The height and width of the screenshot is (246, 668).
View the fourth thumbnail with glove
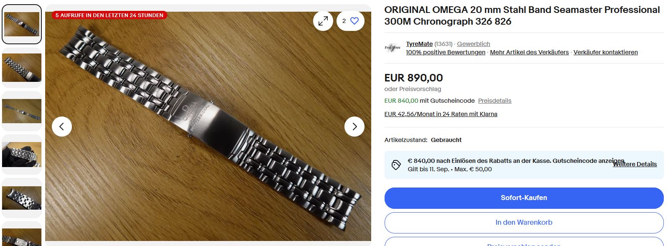click(x=22, y=154)
